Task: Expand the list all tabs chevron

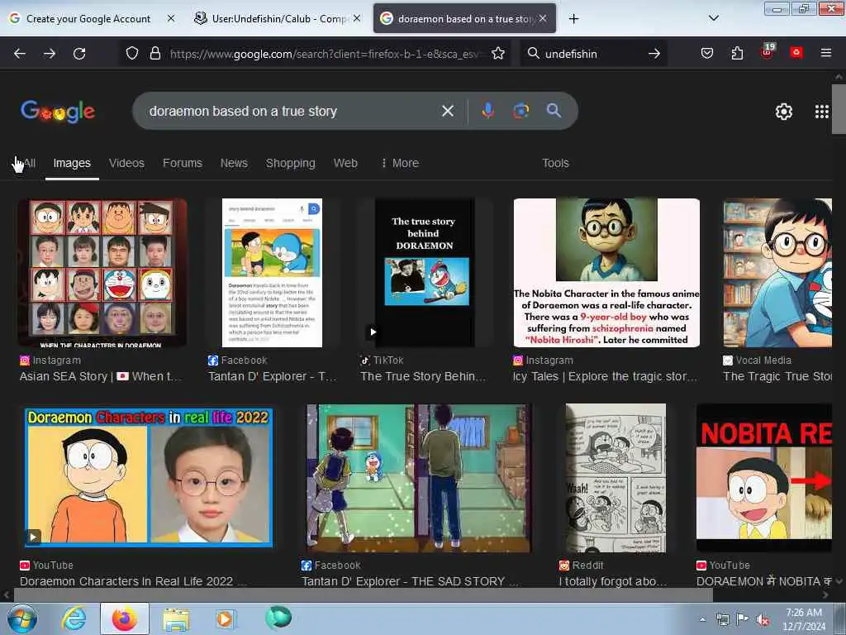Action: point(714,18)
